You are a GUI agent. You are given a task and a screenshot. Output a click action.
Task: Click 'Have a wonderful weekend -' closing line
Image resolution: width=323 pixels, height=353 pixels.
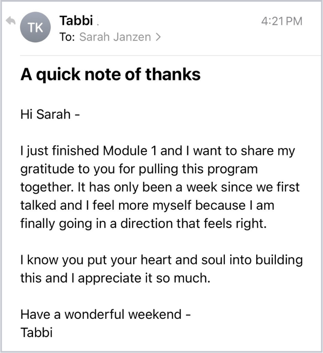tap(105, 314)
